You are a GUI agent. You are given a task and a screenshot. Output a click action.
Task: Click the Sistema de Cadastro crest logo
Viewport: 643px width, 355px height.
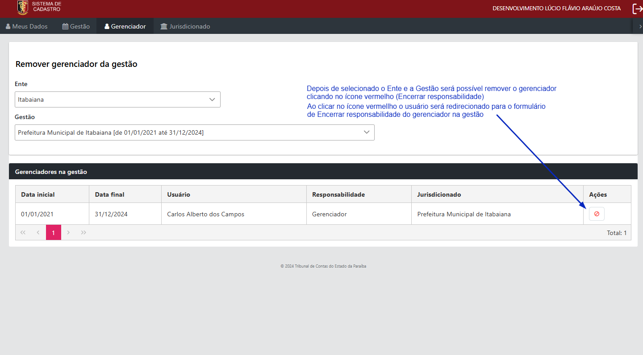[22, 8]
